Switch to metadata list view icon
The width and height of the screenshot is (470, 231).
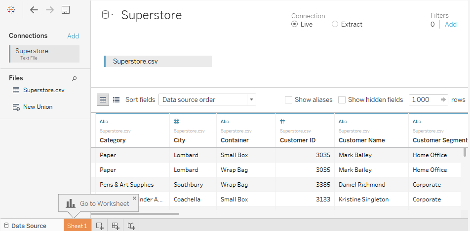117,99
